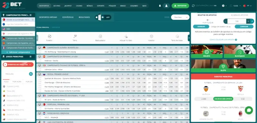Click Adicionar campeonatos
The height and width of the screenshot is (123, 257).
click(x=18, y=52)
